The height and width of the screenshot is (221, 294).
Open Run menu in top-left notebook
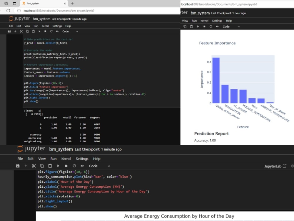click(x=36, y=26)
